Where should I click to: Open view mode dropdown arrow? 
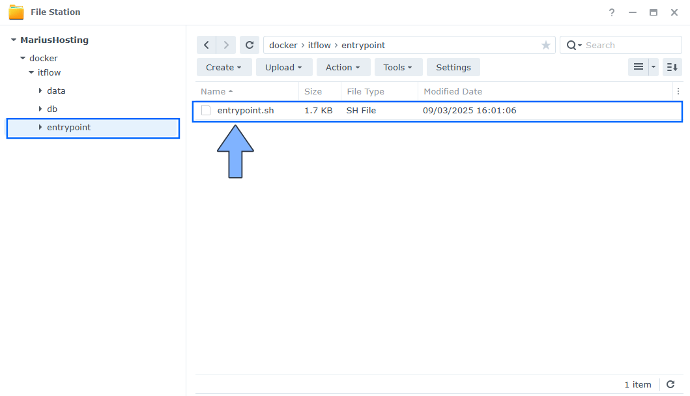pos(654,67)
